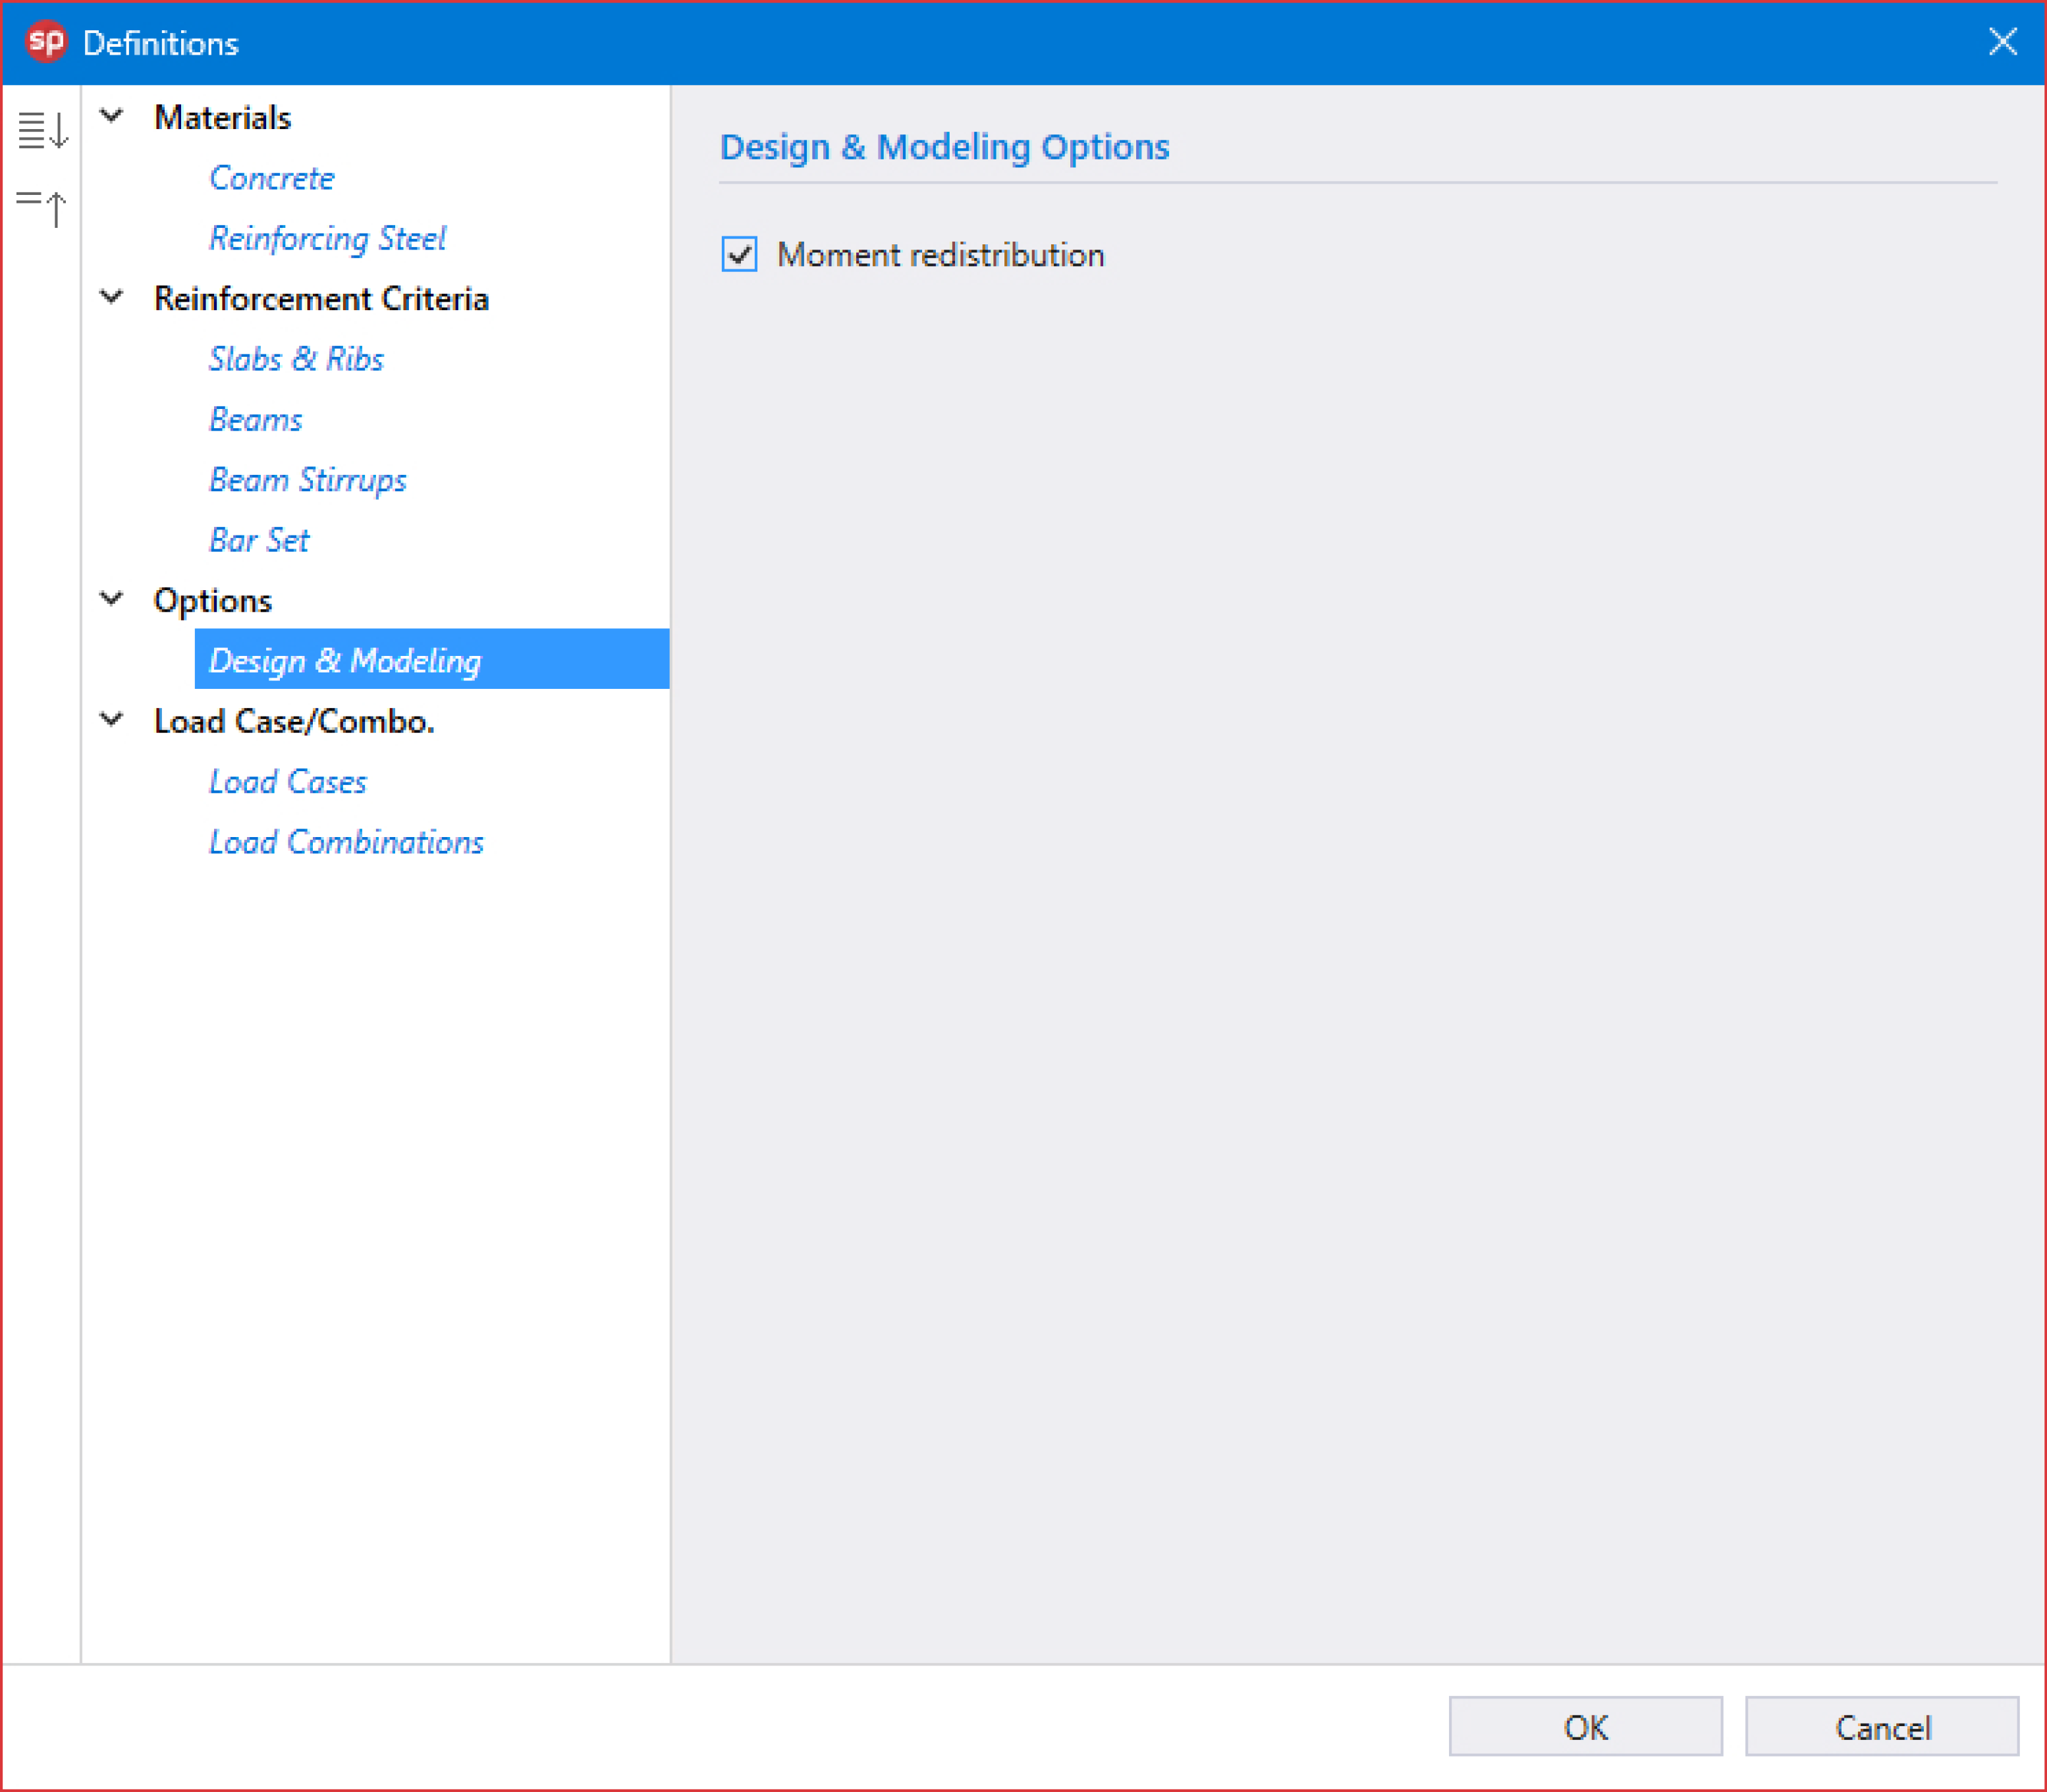Close the Definitions dialog
Screen dimensions: 2047x1792
(x=2002, y=42)
